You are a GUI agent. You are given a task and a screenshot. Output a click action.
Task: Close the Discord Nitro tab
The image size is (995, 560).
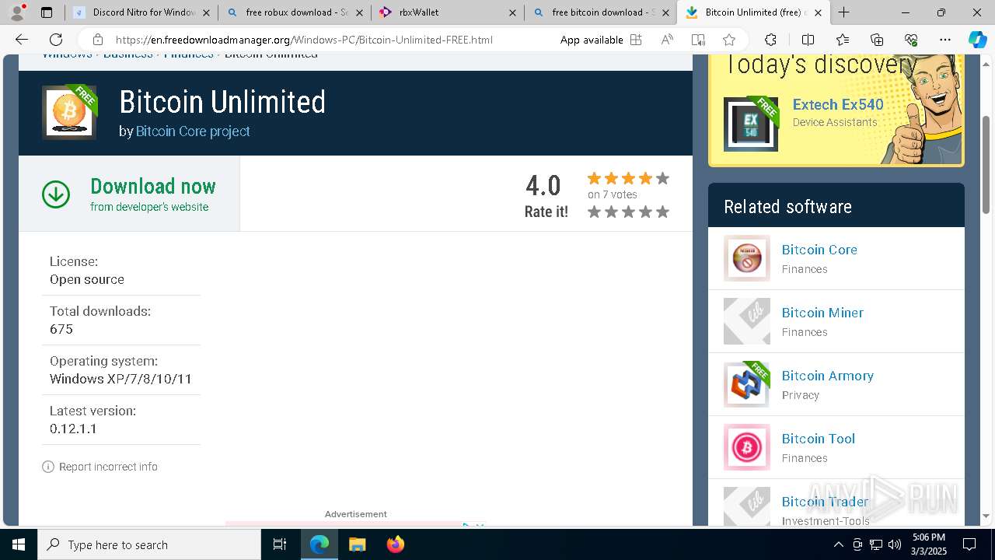206,12
